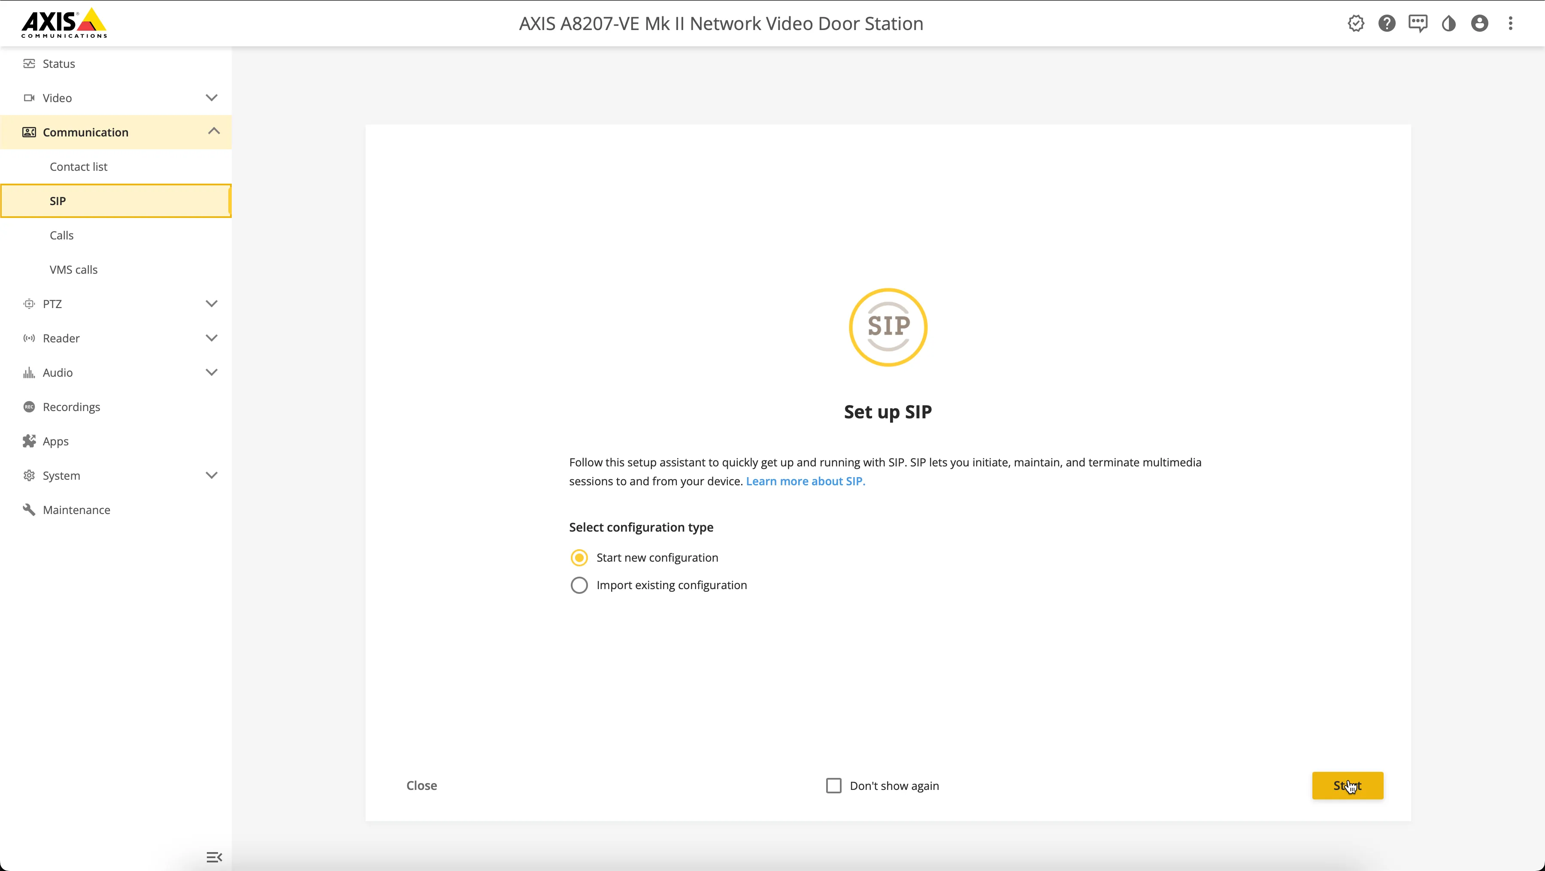Expand the System section chevron
This screenshot has width=1545, height=871.
click(x=211, y=475)
